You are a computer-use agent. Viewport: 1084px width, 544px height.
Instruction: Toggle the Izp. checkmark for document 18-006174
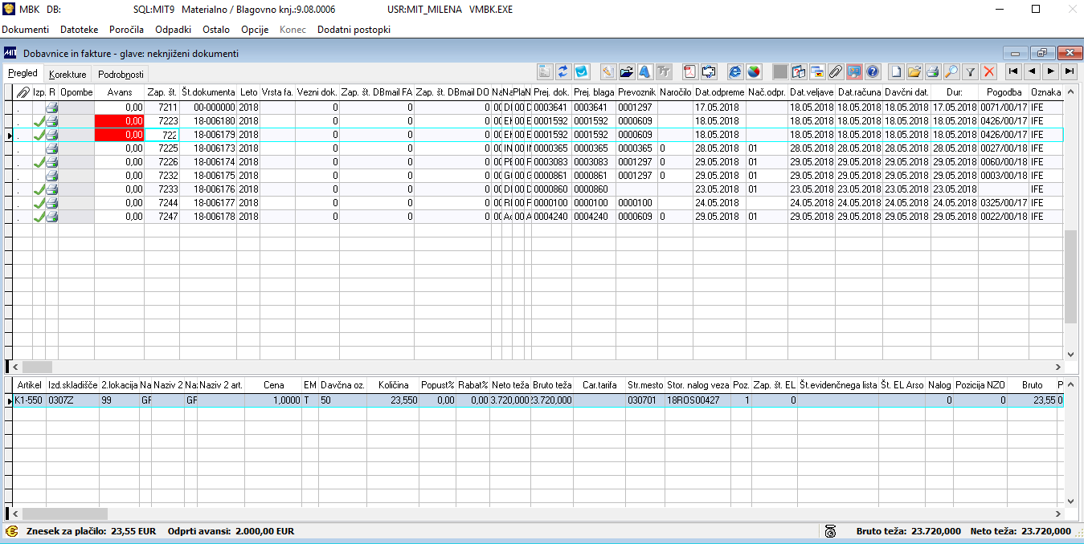[39, 162]
